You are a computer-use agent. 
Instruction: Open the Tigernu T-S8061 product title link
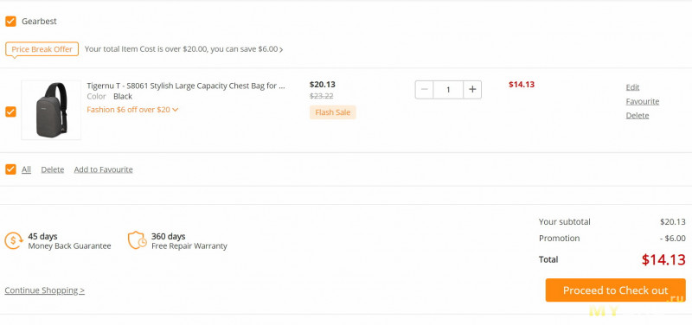pos(186,86)
